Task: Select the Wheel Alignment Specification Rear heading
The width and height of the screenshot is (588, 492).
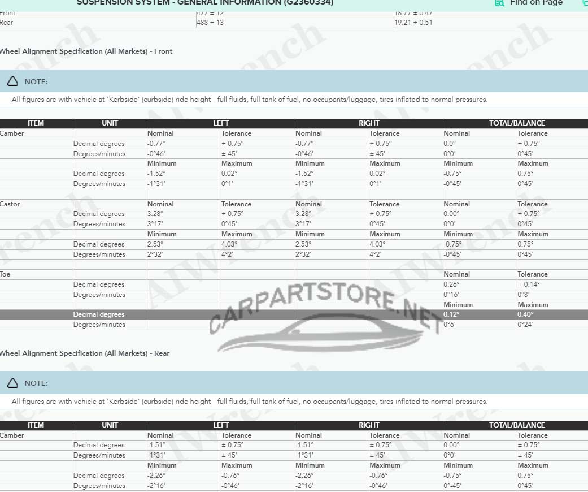Action: coord(84,353)
